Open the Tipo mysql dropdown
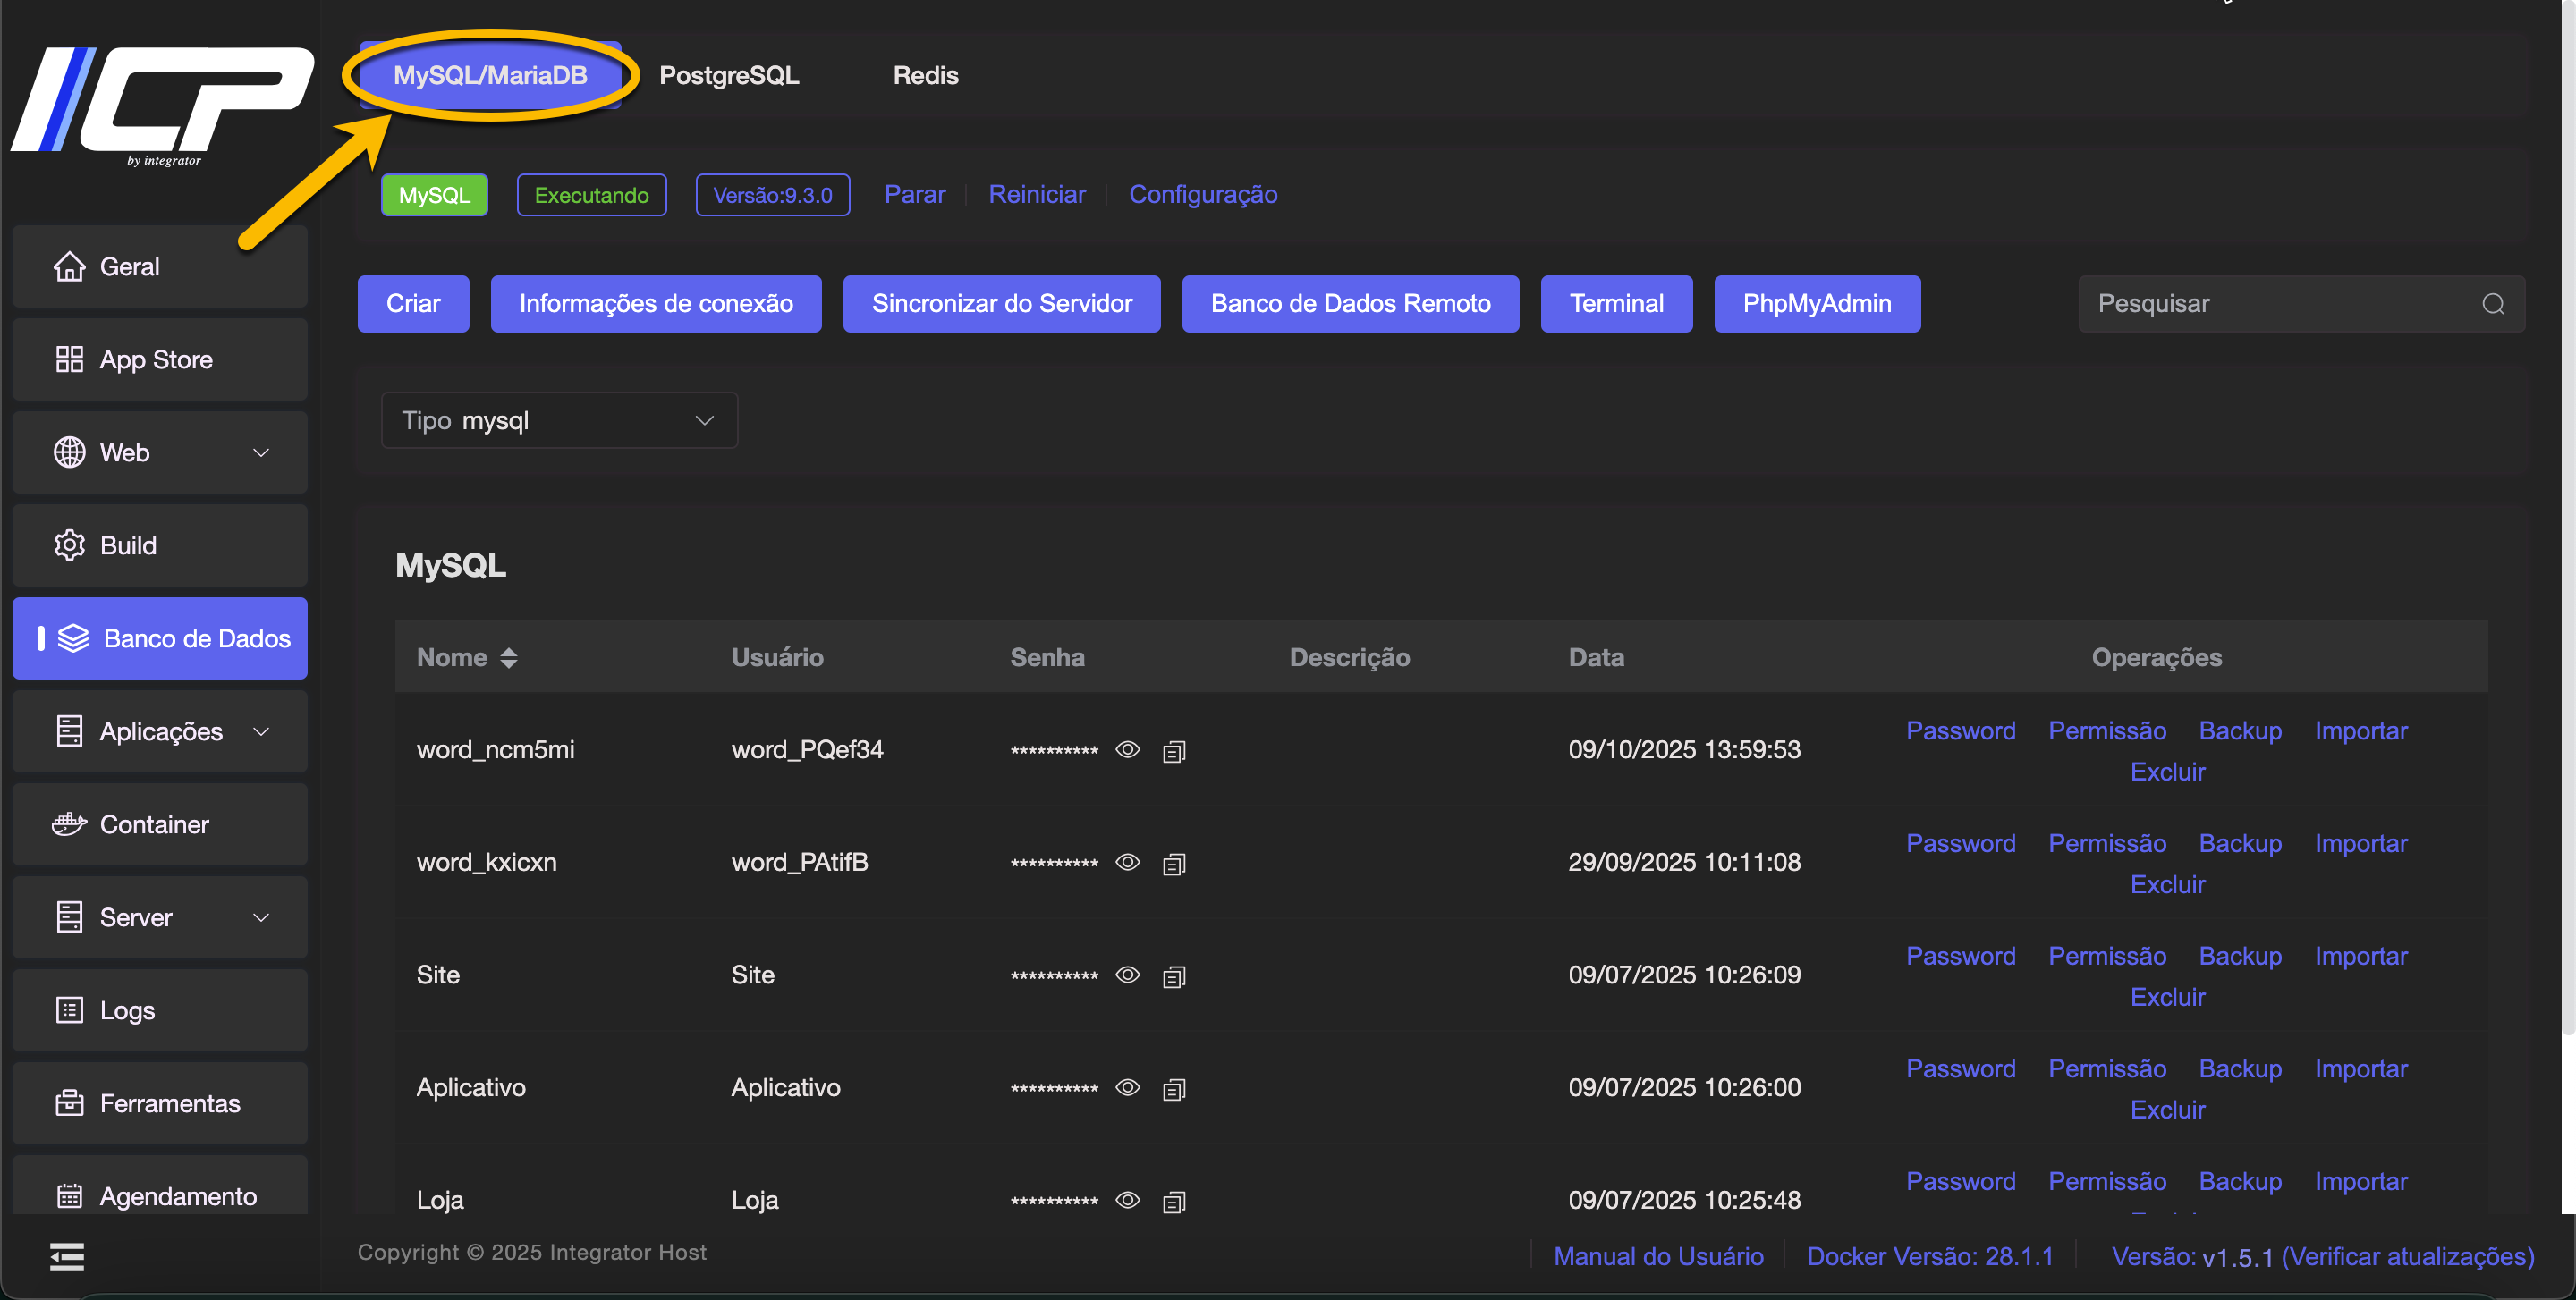Viewport: 2576px width, 1300px height. [x=559, y=421]
